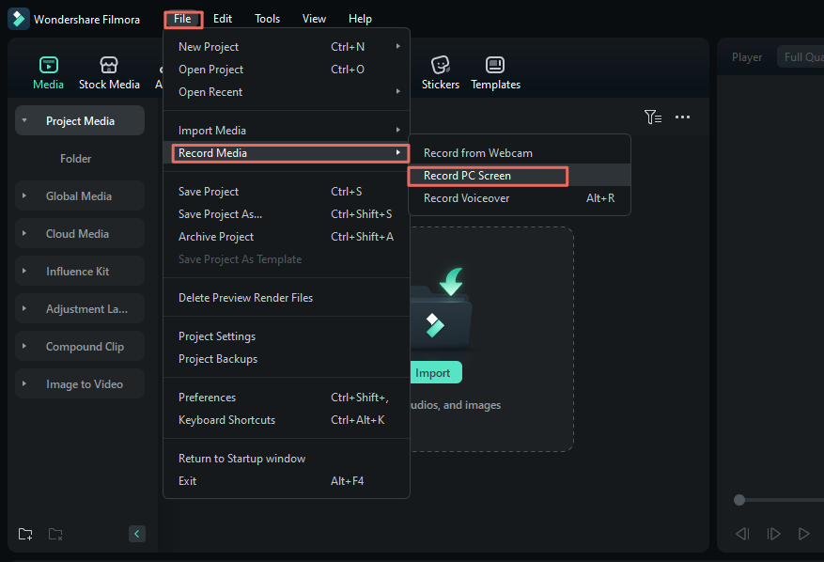Viewport: 824px width, 562px height.
Task: Expand the Import Media submenu arrow
Action: tap(397, 130)
